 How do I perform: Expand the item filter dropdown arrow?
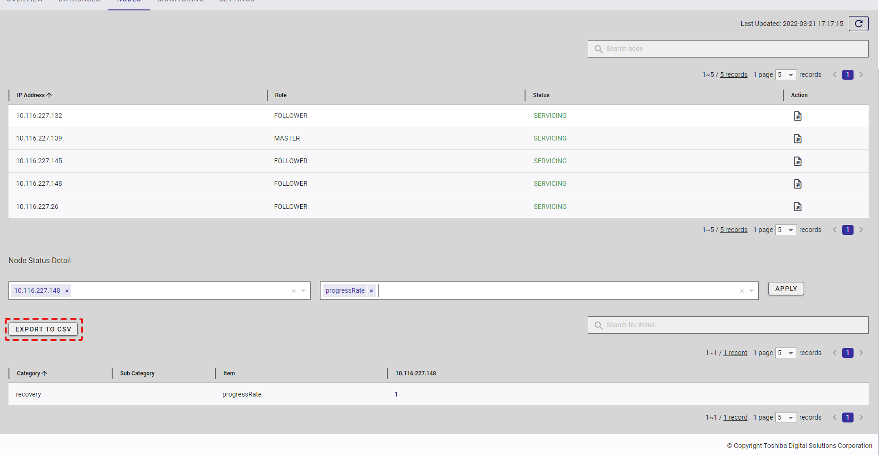pos(752,291)
